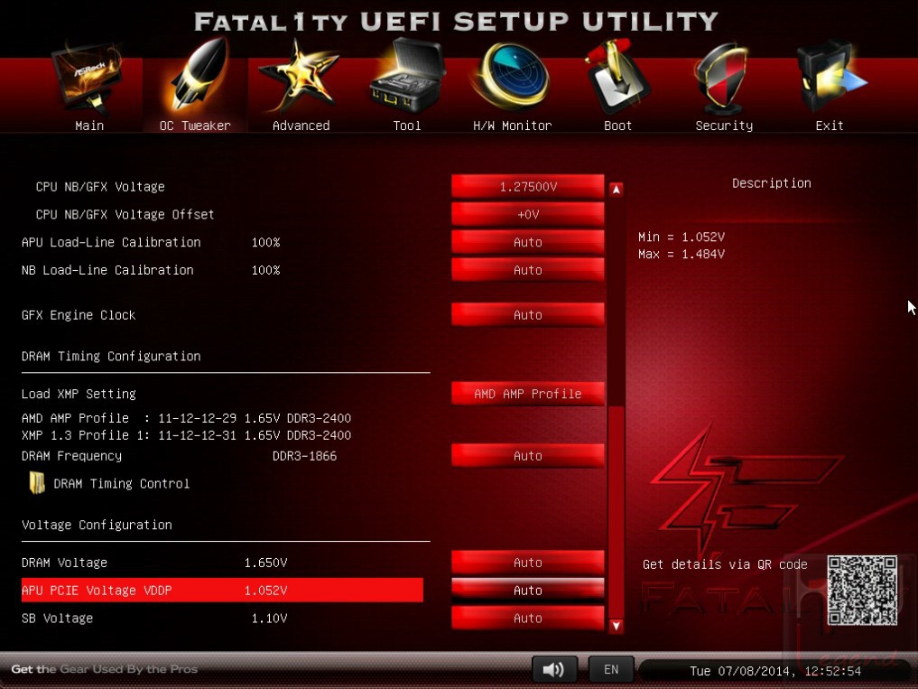Select the DRAM Frequency row

(222, 456)
